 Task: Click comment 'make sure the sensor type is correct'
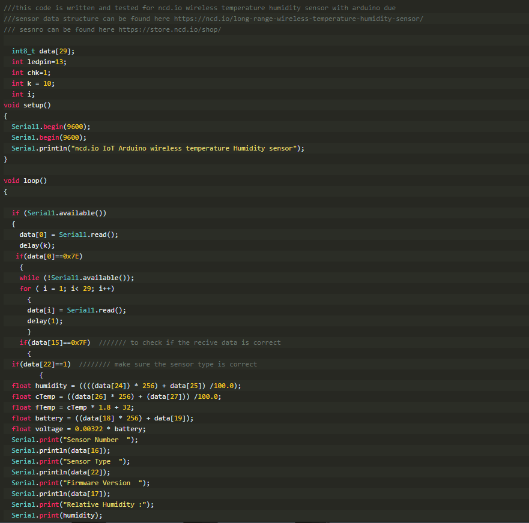185,364
